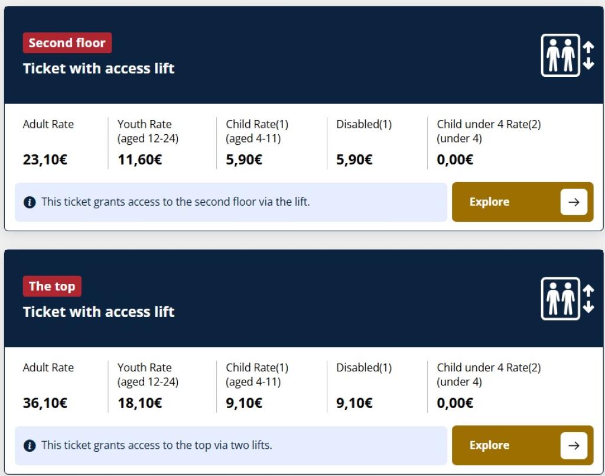Viewport: 605px width, 476px height.
Task: Click The top Child Rate 9,10€
Action: tap(244, 403)
